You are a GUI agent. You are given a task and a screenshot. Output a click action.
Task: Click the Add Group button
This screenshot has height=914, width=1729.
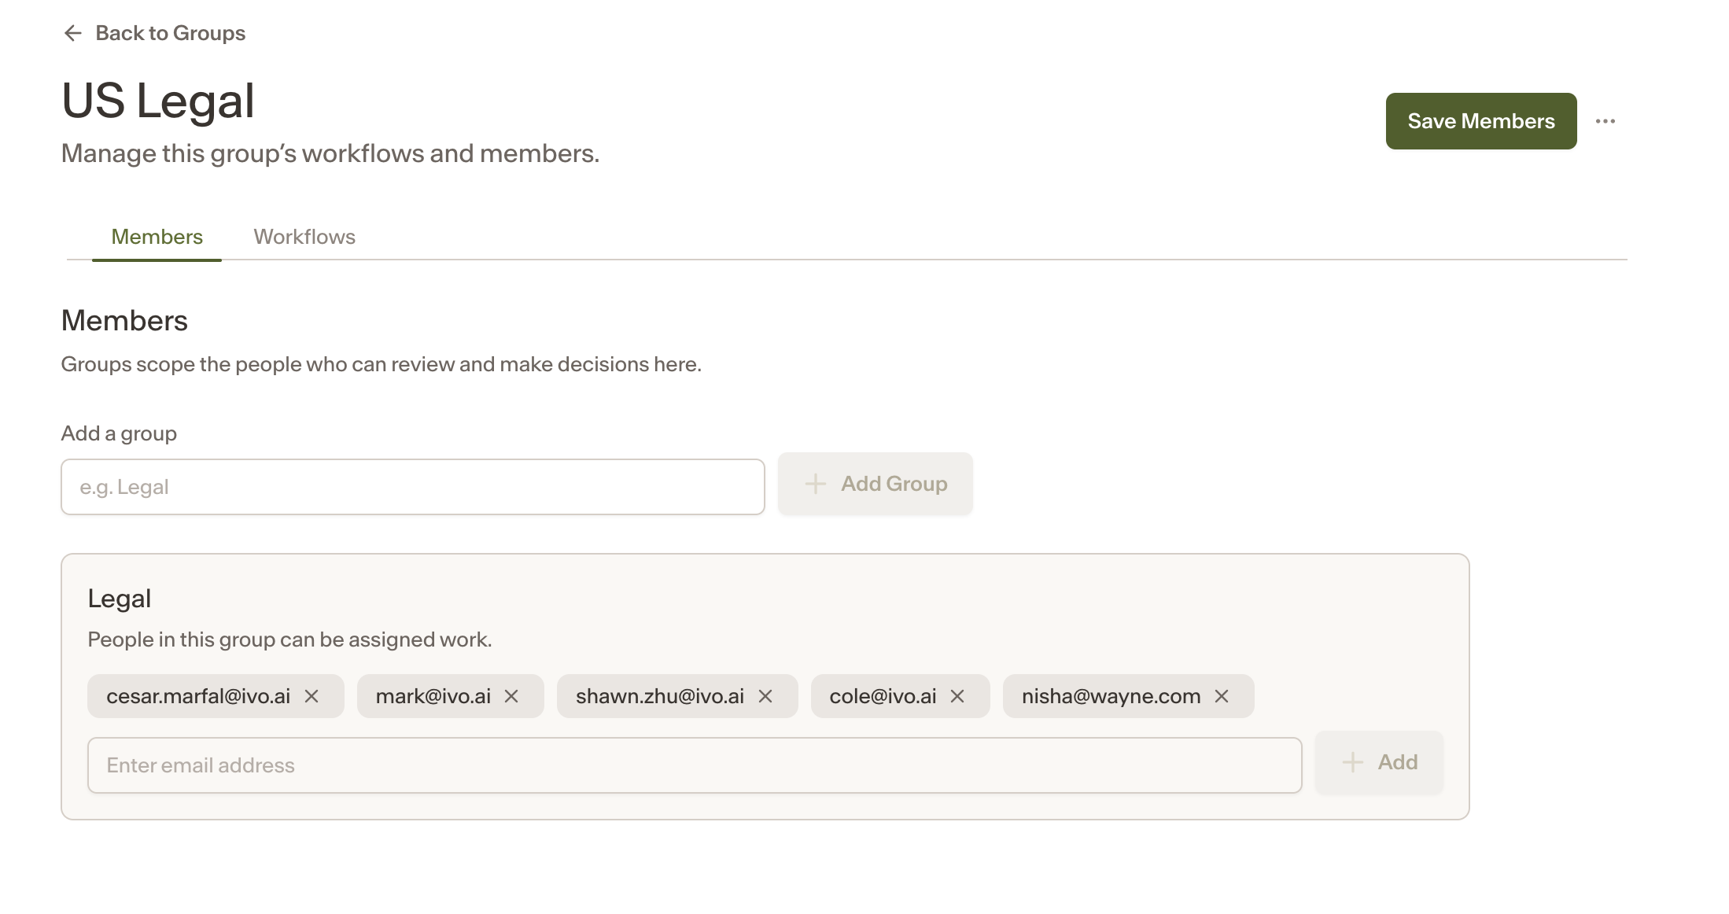876,484
